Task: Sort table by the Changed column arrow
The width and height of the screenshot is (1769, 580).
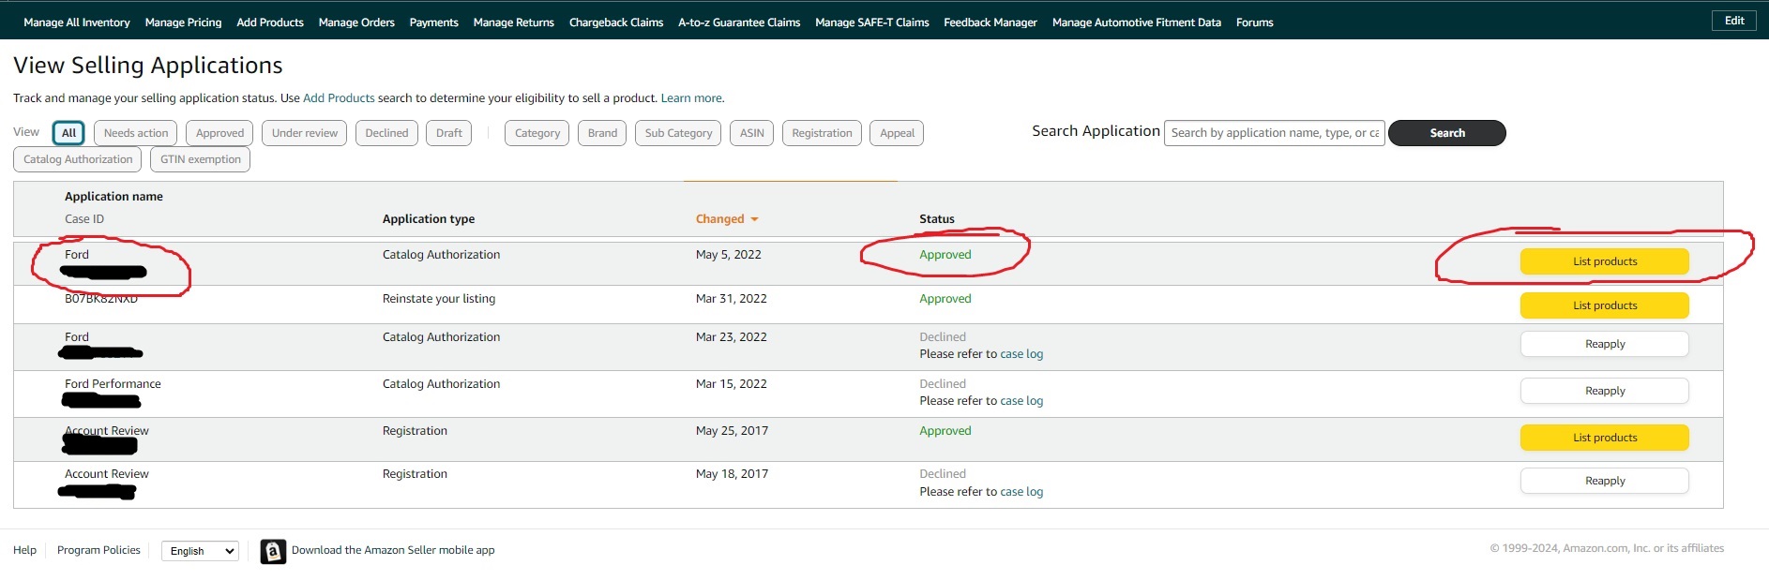Action: click(x=754, y=219)
